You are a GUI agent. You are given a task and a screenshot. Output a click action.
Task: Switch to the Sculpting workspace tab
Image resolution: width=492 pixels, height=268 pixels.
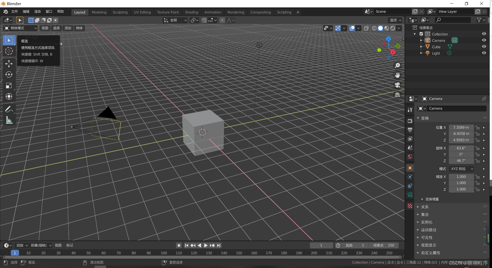(x=120, y=12)
